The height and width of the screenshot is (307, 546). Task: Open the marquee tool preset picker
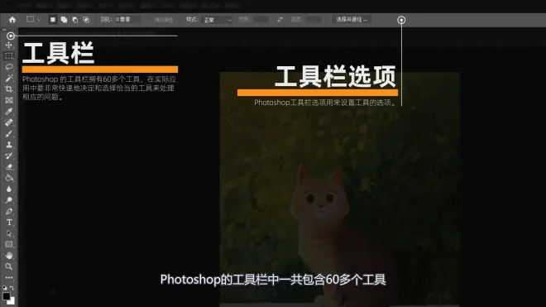point(33,20)
